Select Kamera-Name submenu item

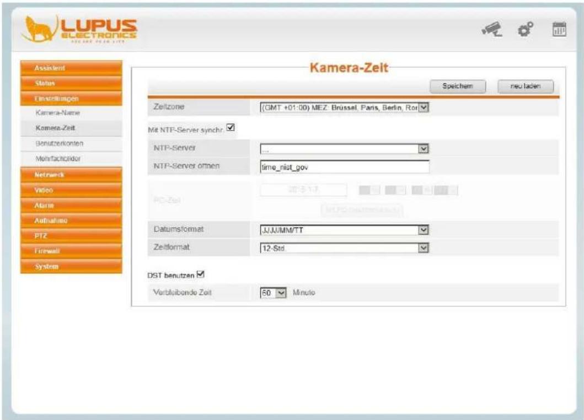71,113
